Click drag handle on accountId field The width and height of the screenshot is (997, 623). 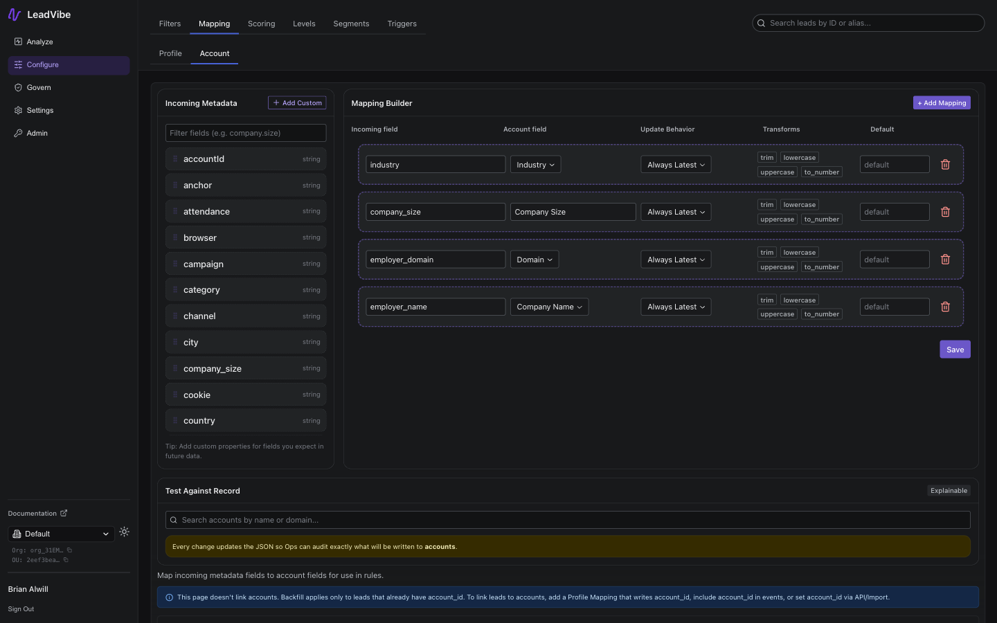point(175,159)
